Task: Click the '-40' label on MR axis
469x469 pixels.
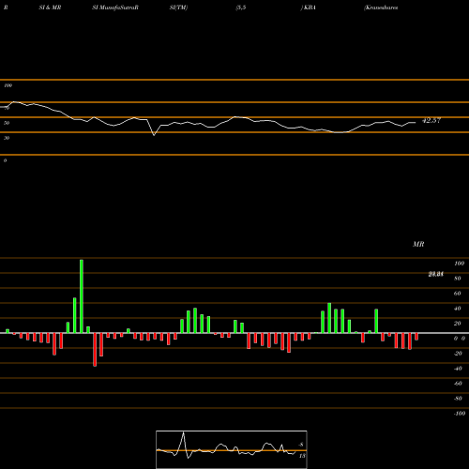Action: click(x=458, y=369)
